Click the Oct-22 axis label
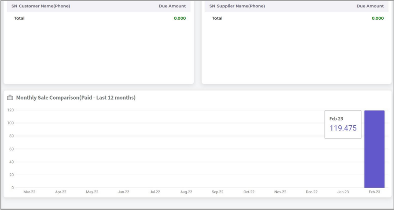Screen dimensions: 394x211 [x=249, y=192]
